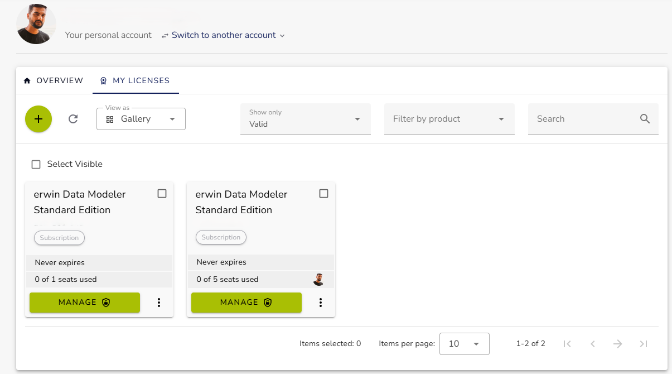Check the 0 of 5 seats license card
This screenshot has width=672, height=374.
tap(323, 194)
